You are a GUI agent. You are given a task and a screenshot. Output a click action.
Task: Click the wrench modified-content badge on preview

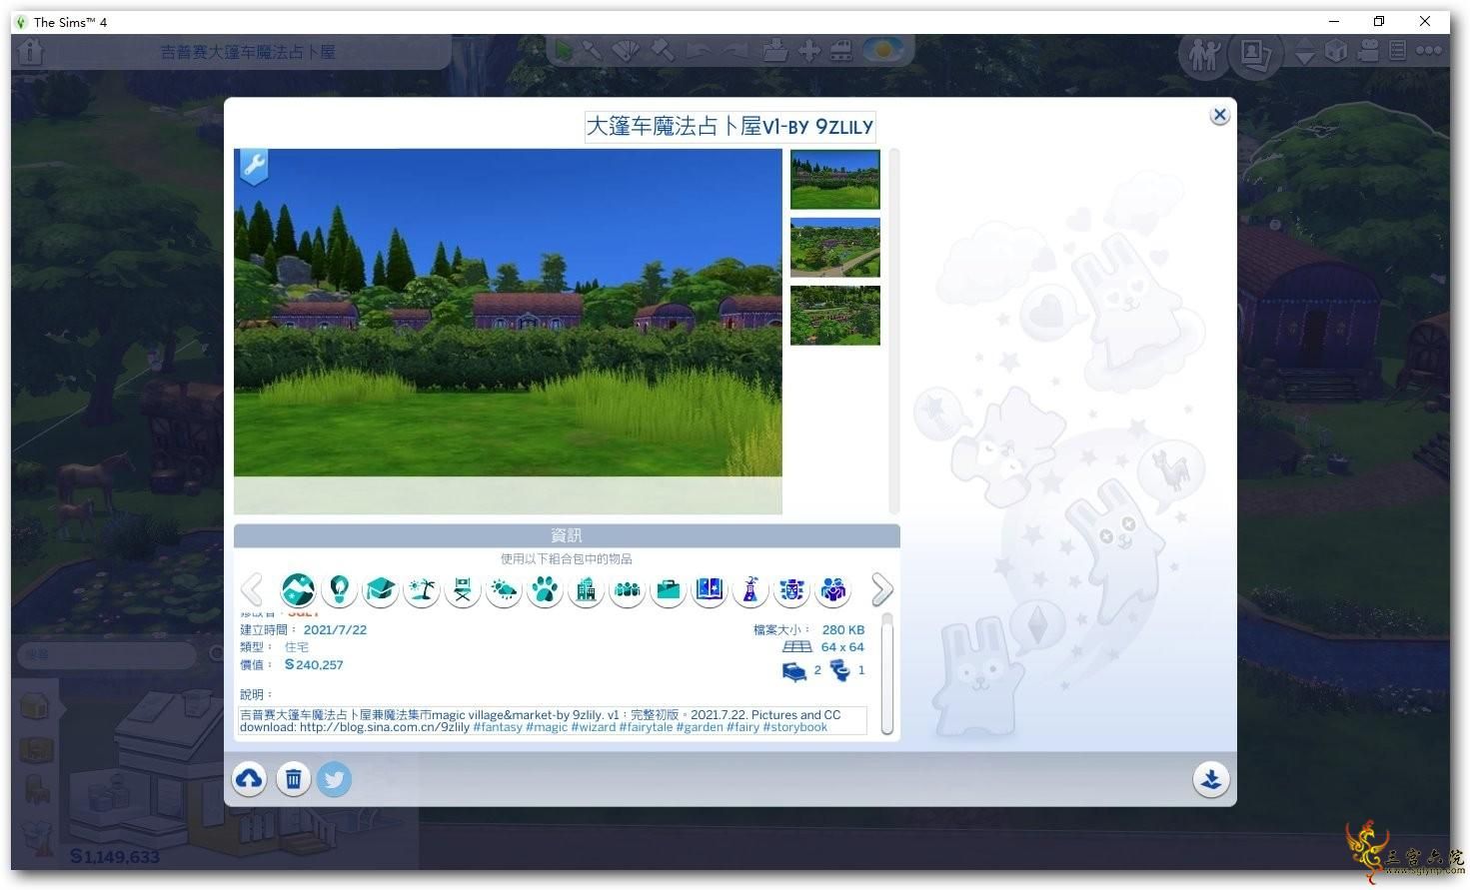point(254,166)
